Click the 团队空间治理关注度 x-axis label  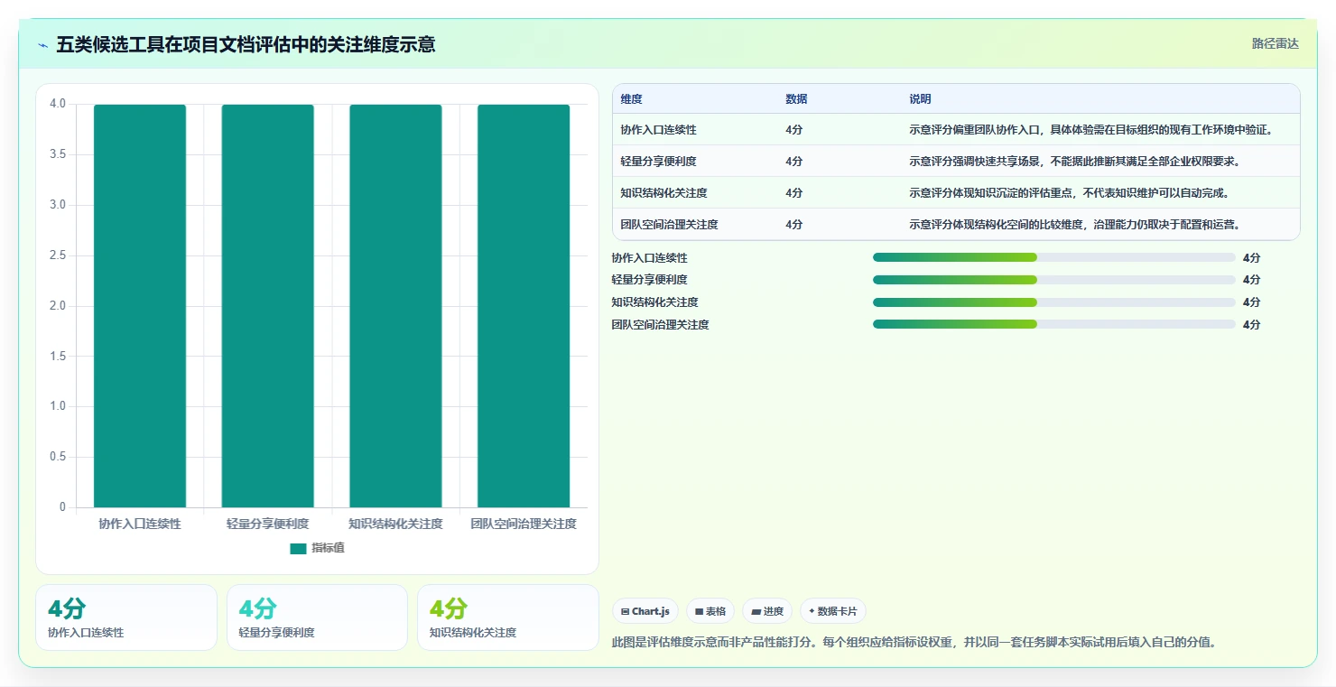(524, 524)
